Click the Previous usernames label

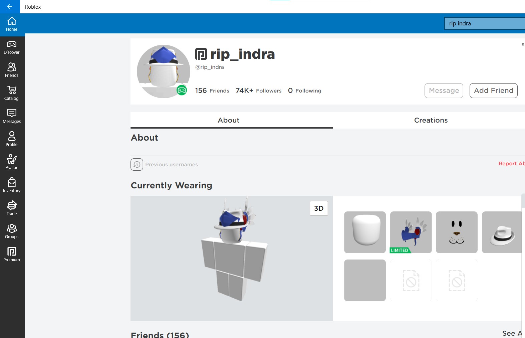pos(172,165)
